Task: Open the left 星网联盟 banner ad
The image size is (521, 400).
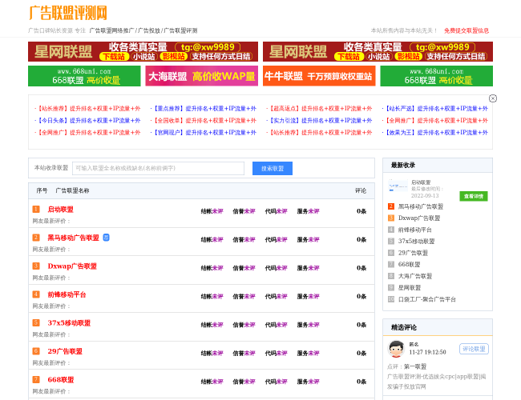Action: [x=143, y=51]
